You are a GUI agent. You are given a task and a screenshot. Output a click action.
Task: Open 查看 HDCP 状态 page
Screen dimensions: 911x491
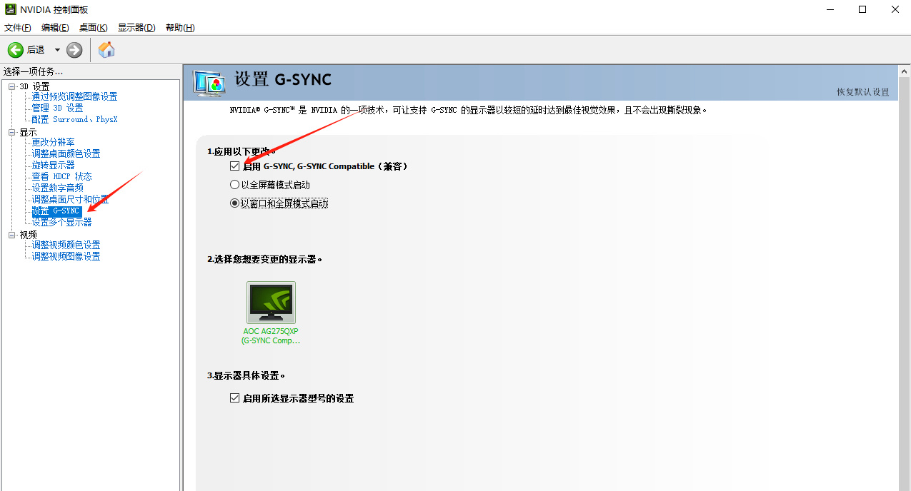click(61, 176)
